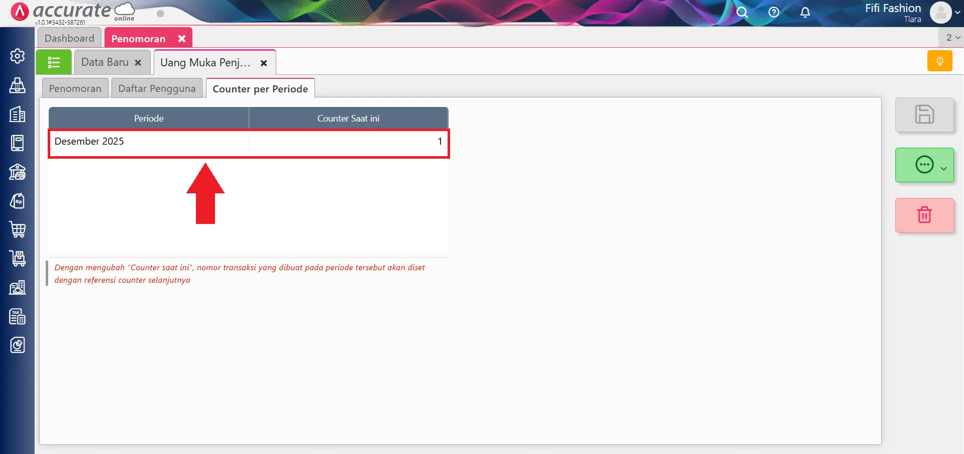Image resolution: width=964 pixels, height=454 pixels.
Task: Open the green list view button
Action: pos(54,62)
